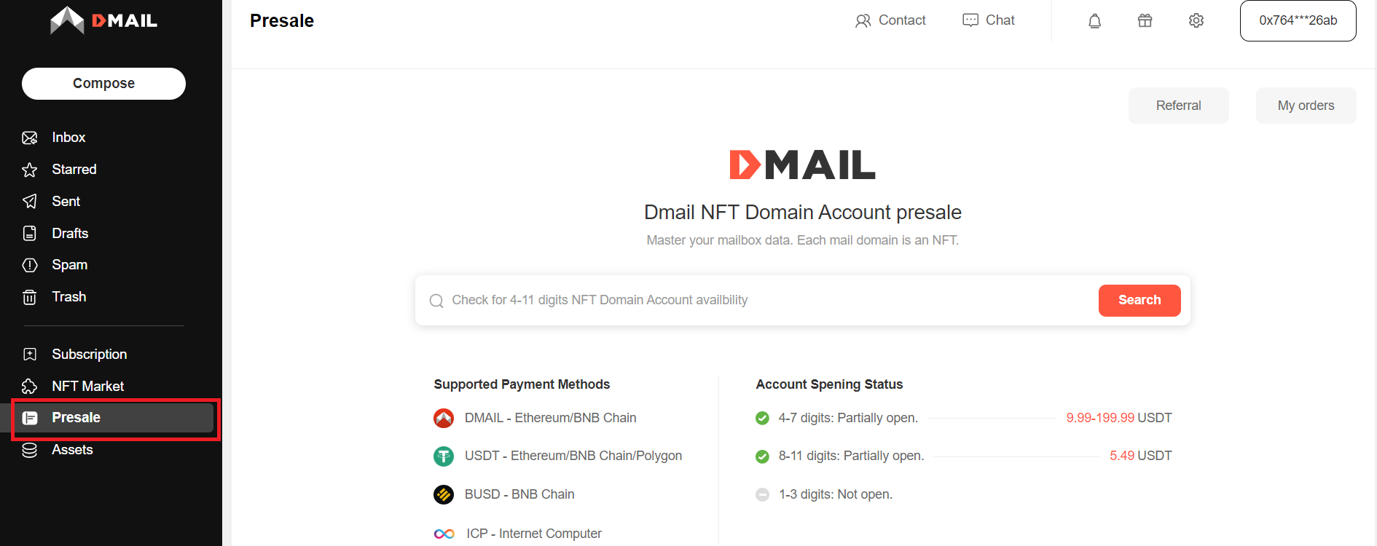1377x546 pixels.
Task: Open Spam via the warning icon
Action: tap(30, 264)
